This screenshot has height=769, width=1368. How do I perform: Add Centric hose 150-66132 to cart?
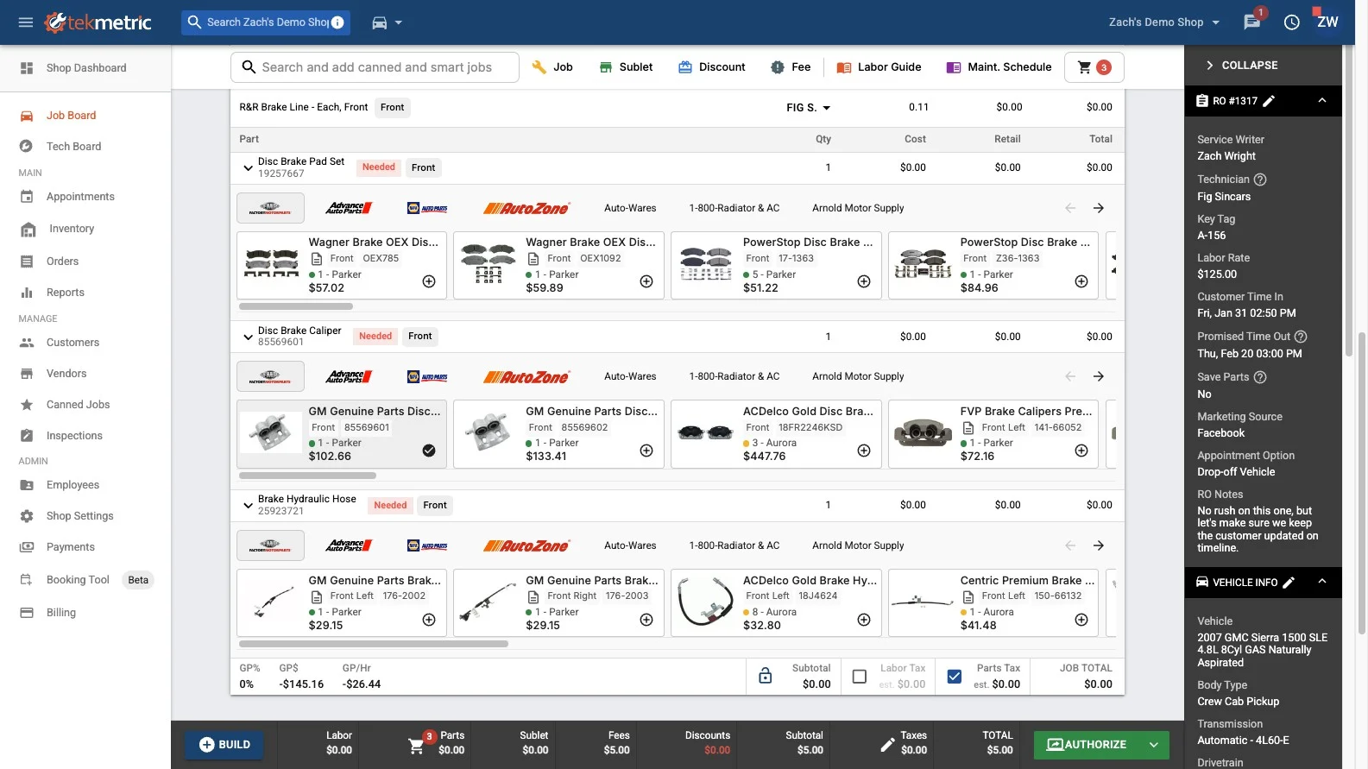click(1081, 620)
